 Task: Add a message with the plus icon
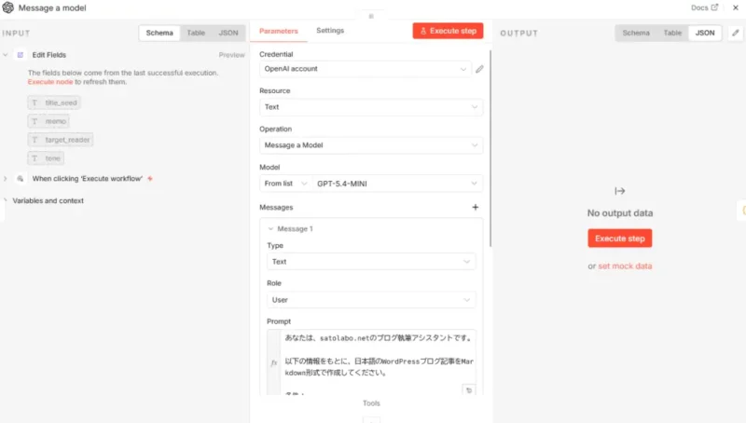tap(475, 207)
